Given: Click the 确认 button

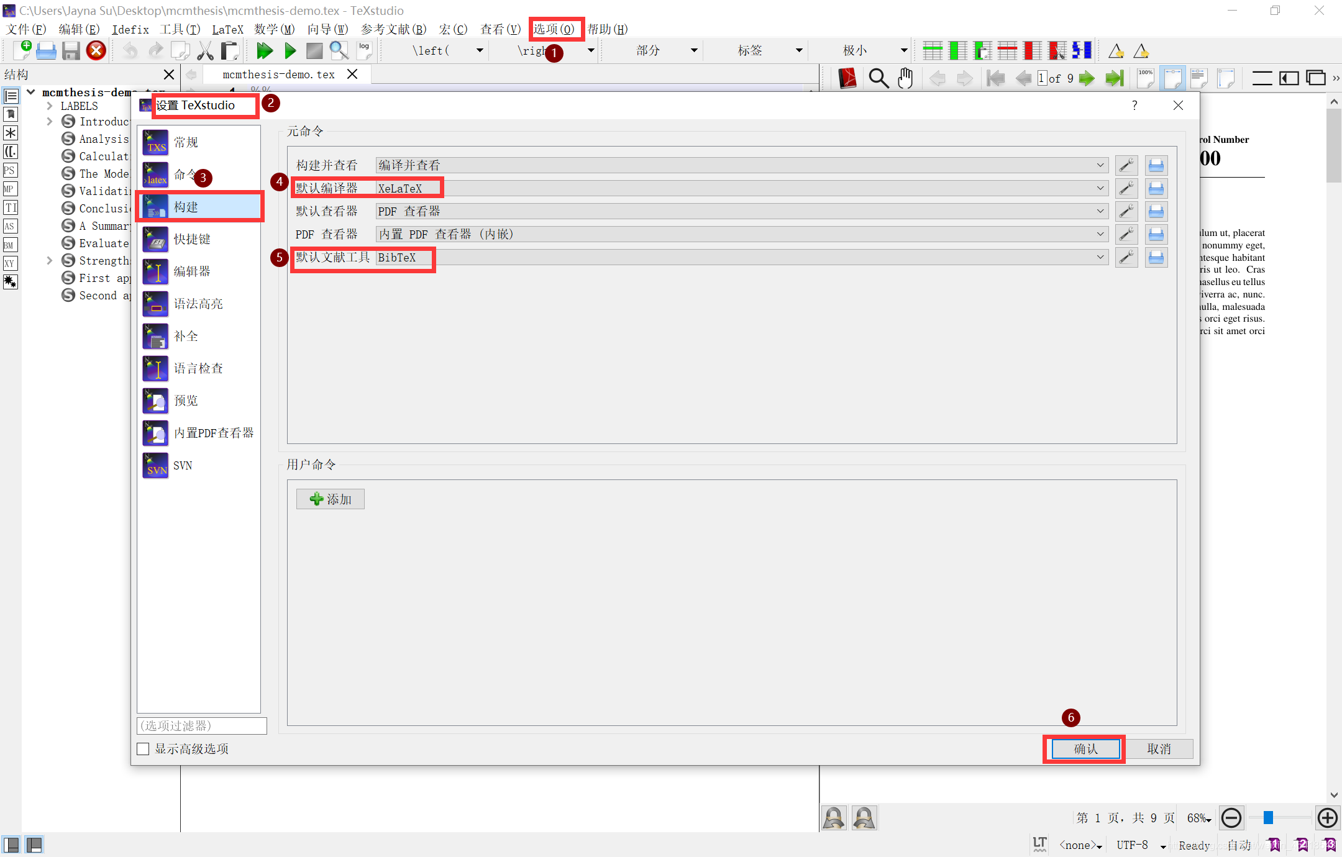Looking at the screenshot, I should click(1085, 749).
